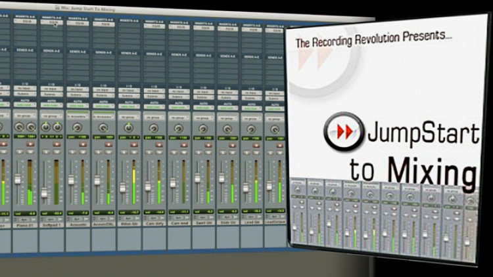Open the group selector on AcoustDBL track

(103, 117)
